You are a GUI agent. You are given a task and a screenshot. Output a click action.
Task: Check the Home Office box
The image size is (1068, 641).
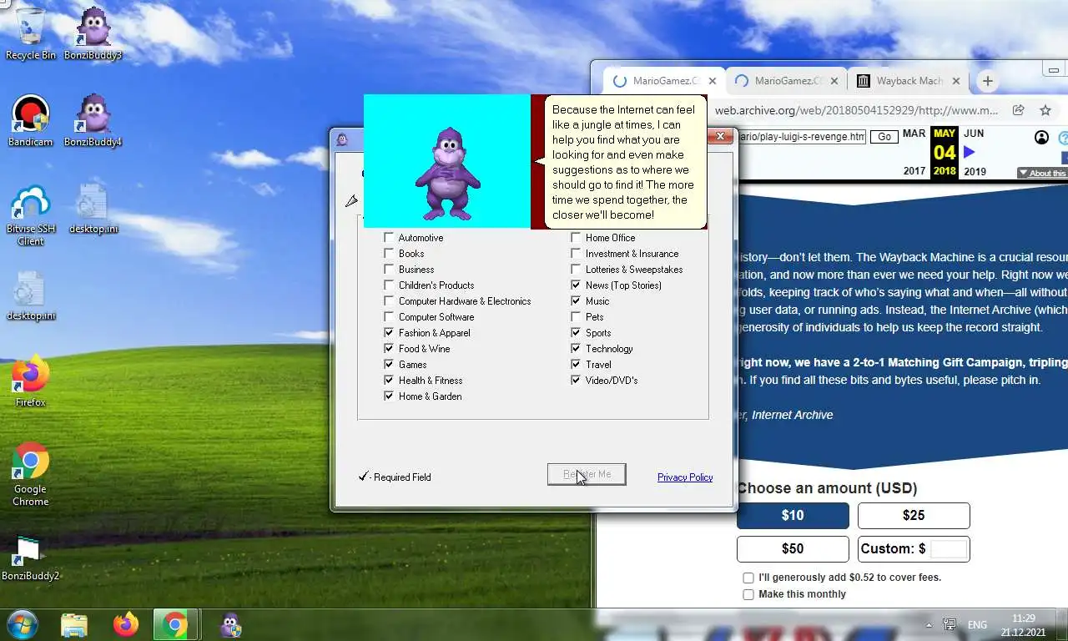pos(576,238)
